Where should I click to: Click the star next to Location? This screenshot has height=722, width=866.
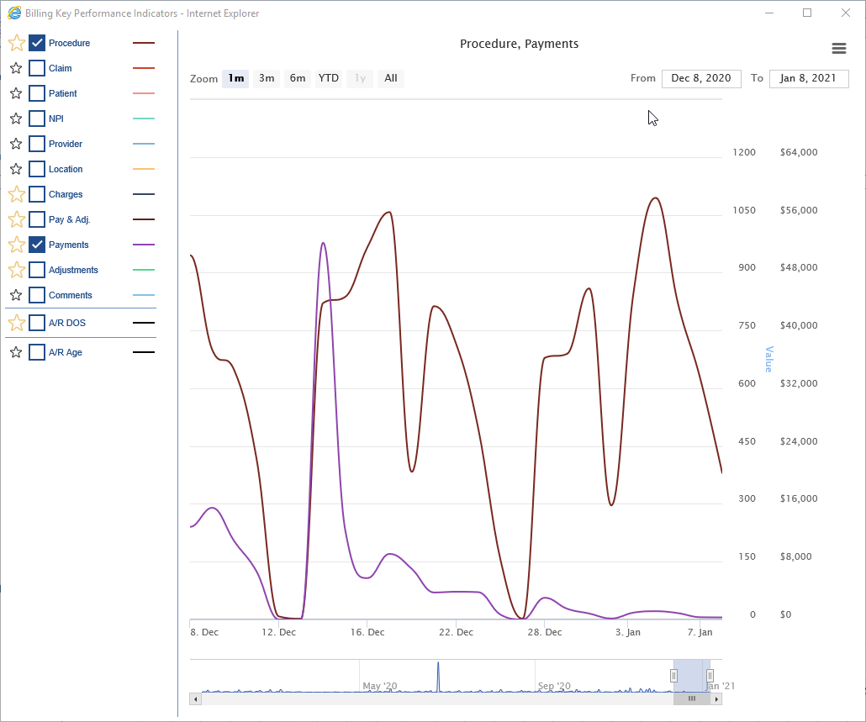point(16,169)
